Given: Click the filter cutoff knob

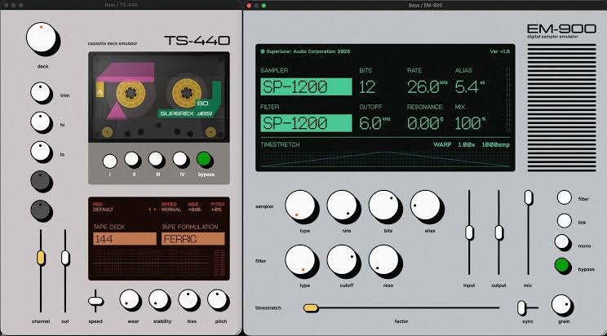Looking at the screenshot, I should (342, 259).
